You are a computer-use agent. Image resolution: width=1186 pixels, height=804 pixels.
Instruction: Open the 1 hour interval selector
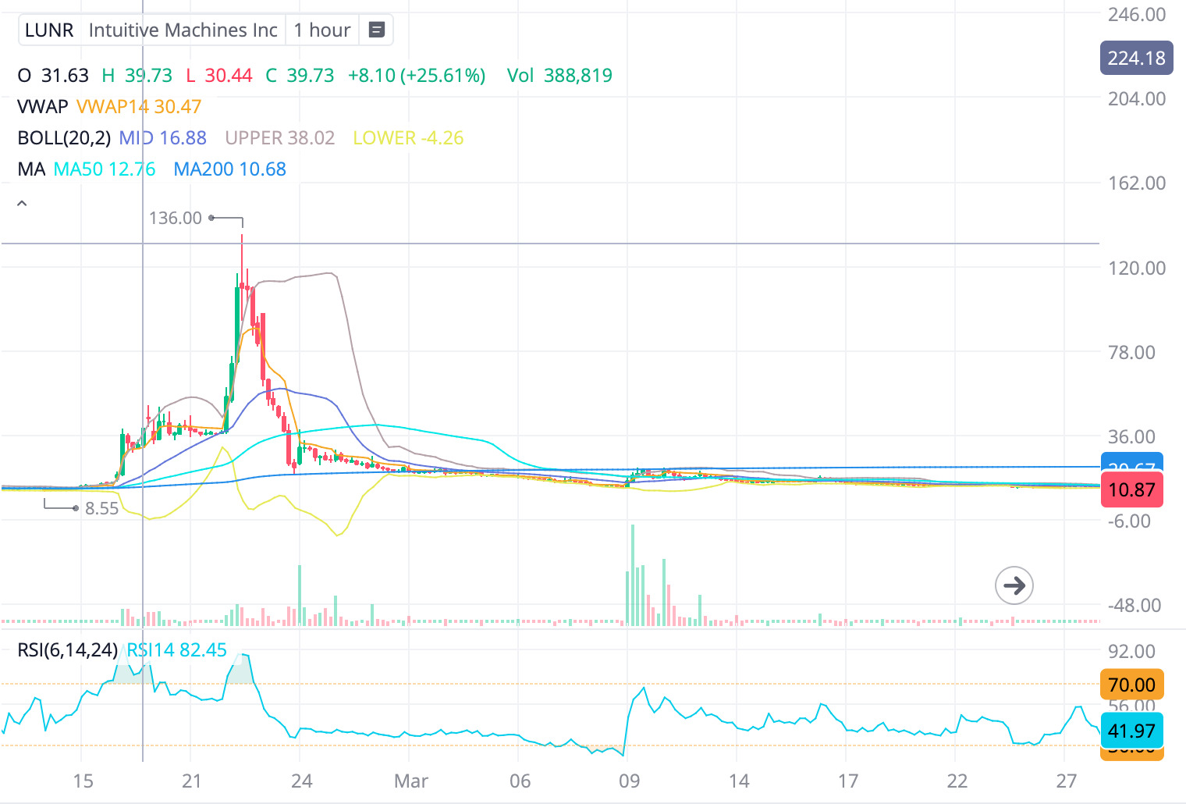322,30
